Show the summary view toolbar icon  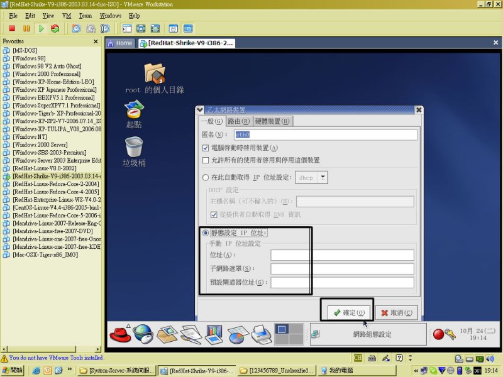coord(174,28)
